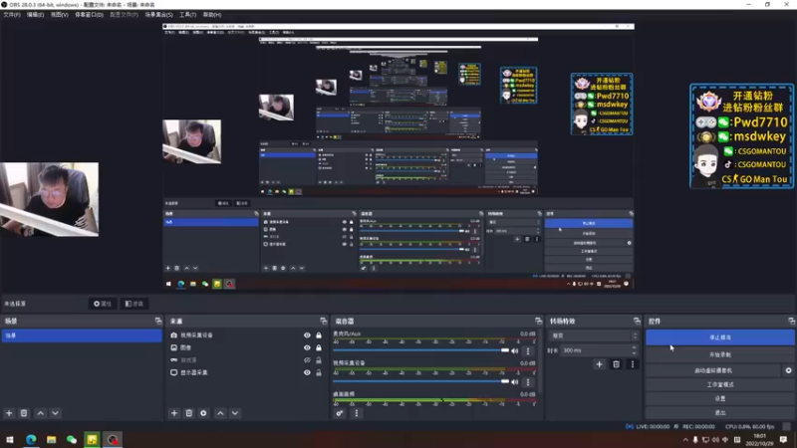Open WeChat from the taskbar

pyautogui.click(x=72, y=439)
